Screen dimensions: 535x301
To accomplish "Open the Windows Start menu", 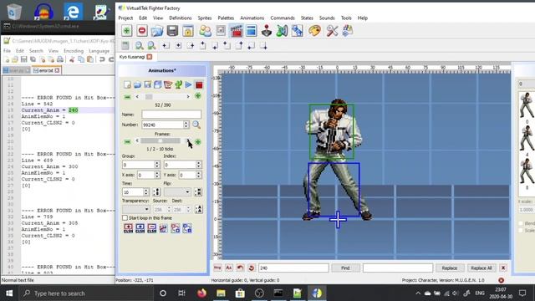I will [9, 293].
